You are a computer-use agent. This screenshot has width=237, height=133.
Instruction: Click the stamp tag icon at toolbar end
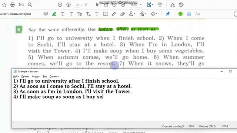[x=181, y=5]
